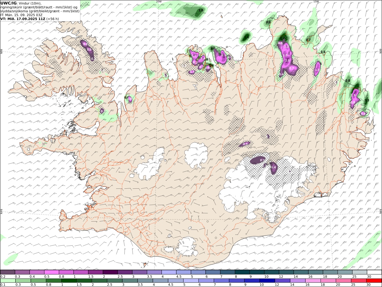Click the '15W' longitude label
Image resolution: width=382 pixels, height=287 pixels.
(x=316, y=1)
